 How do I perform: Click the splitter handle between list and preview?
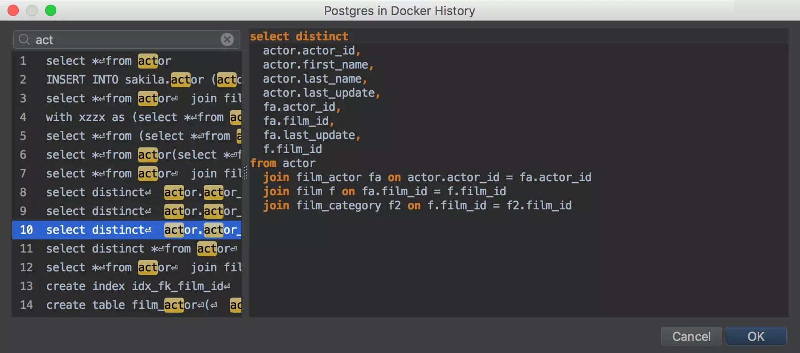(245, 173)
